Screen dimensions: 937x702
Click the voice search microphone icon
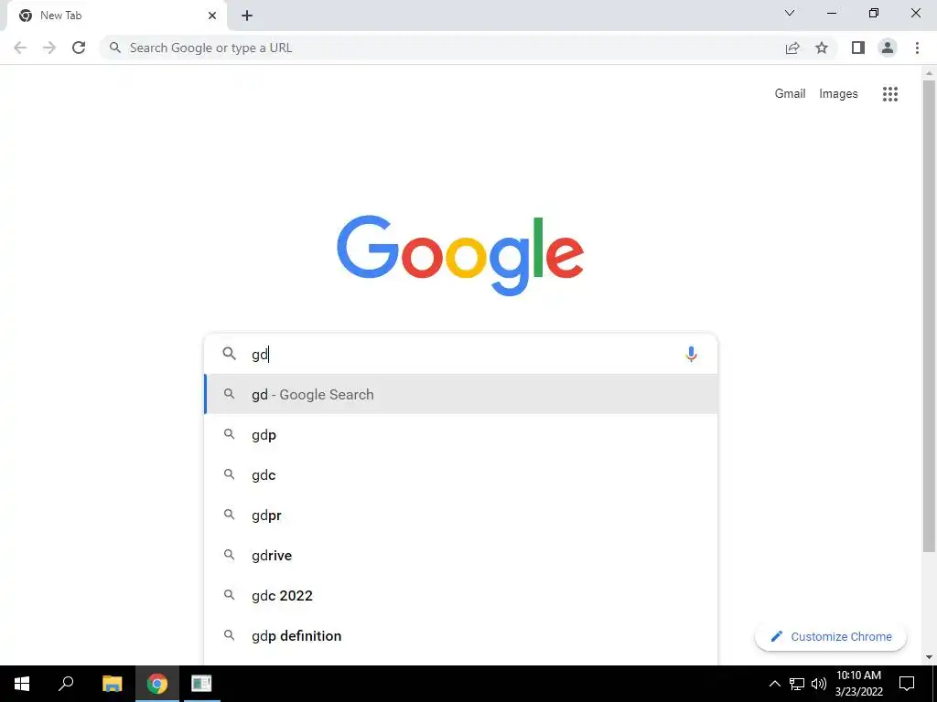[691, 355]
